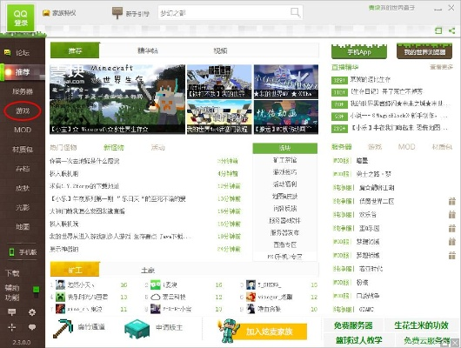This screenshot has width=461, height=348.
Task: Open the 矿工茶馆 board
Action: pyautogui.click(x=284, y=160)
